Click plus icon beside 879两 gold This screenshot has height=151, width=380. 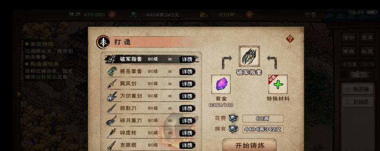point(249,15)
